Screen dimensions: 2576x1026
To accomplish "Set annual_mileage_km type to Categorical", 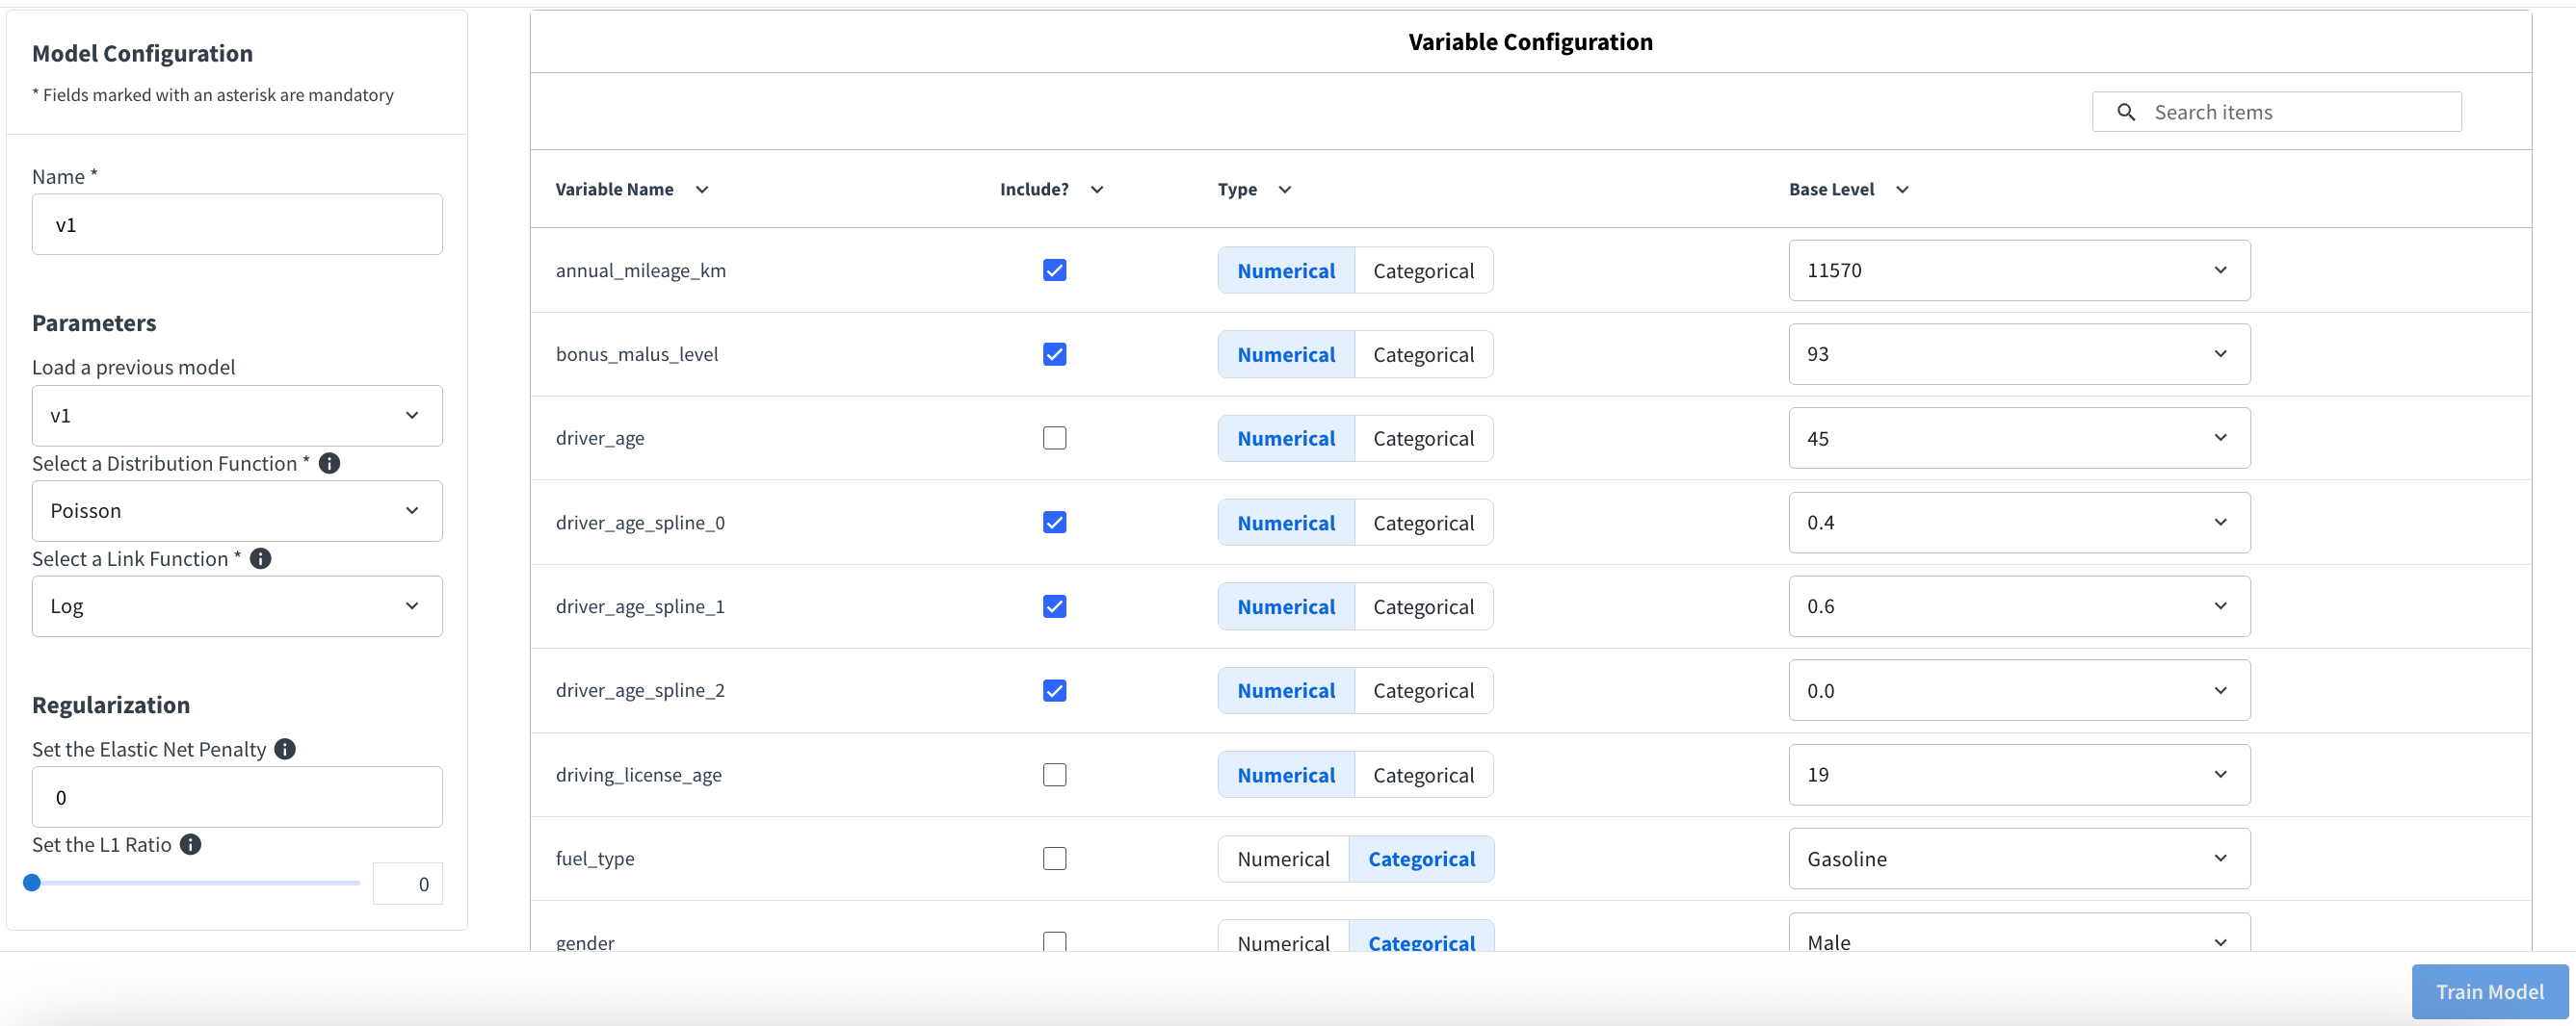I will click(1423, 270).
